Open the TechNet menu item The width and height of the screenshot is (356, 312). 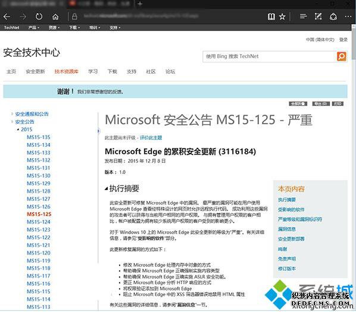point(11,28)
